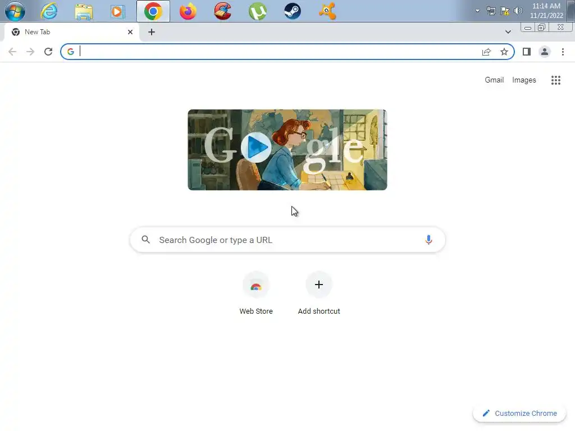The height and width of the screenshot is (431, 575).
Task: Close the New Tab tab
Action: [x=130, y=32]
